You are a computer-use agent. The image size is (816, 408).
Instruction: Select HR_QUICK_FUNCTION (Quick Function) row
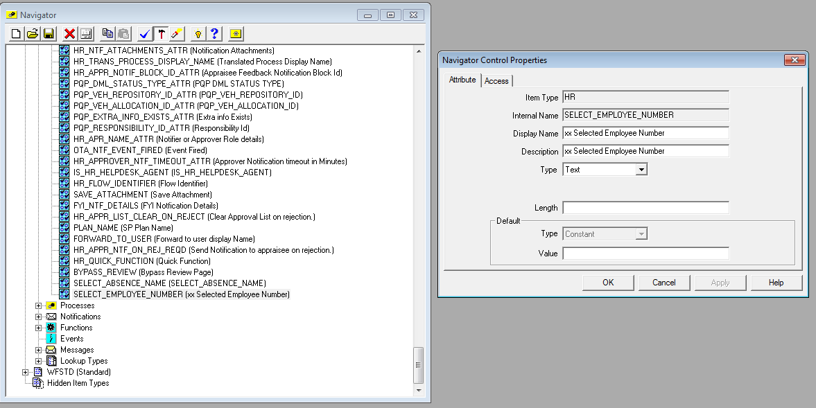coord(142,261)
